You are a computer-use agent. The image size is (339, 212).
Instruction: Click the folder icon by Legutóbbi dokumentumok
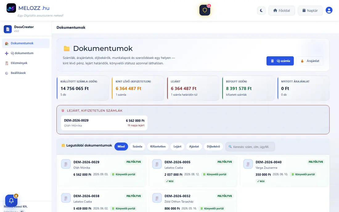click(63, 145)
